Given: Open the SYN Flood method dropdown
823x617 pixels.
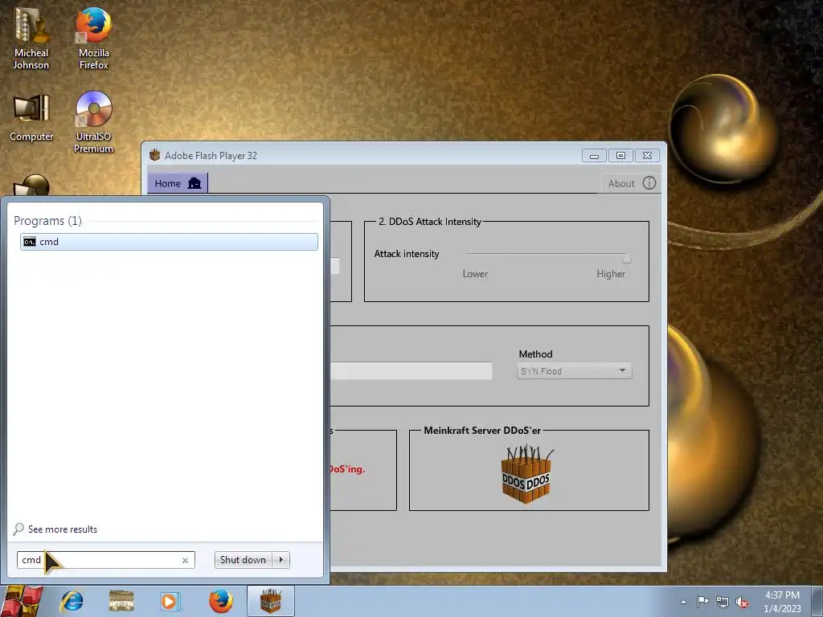Looking at the screenshot, I should (574, 371).
